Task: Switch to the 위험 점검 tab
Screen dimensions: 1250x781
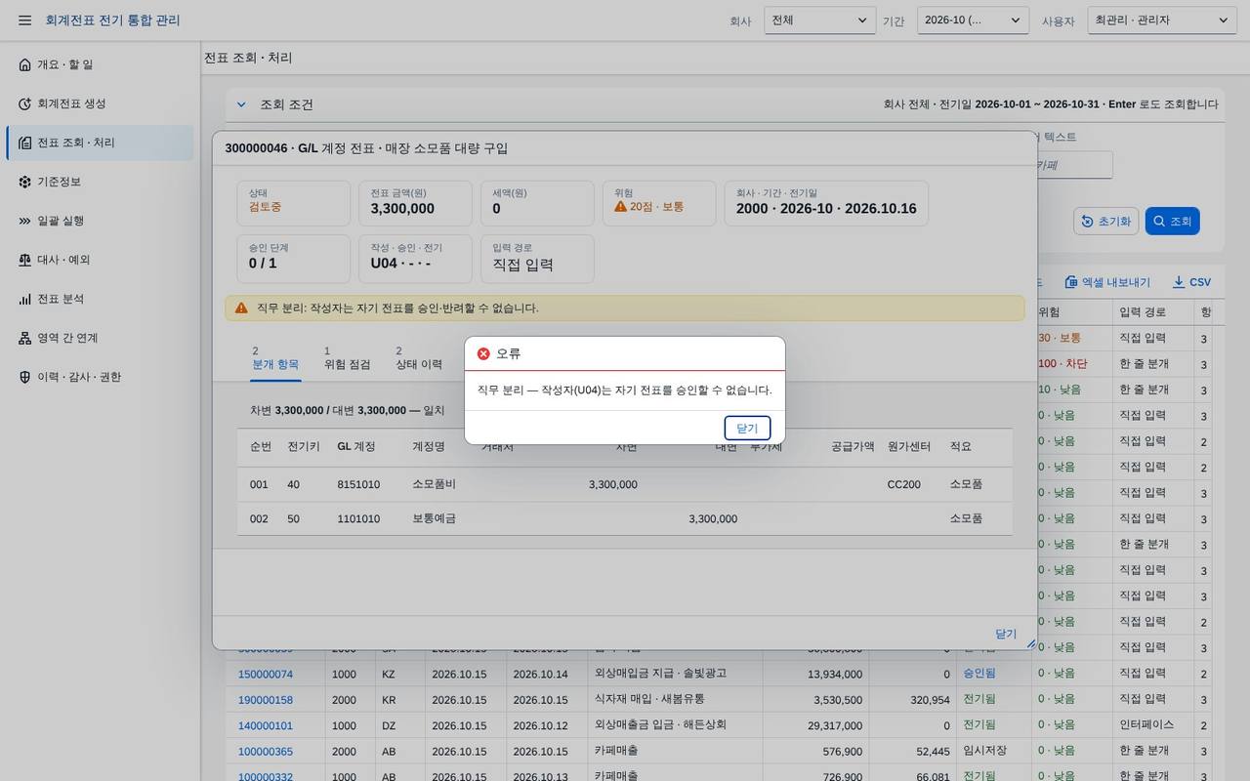Action: pyautogui.click(x=347, y=357)
